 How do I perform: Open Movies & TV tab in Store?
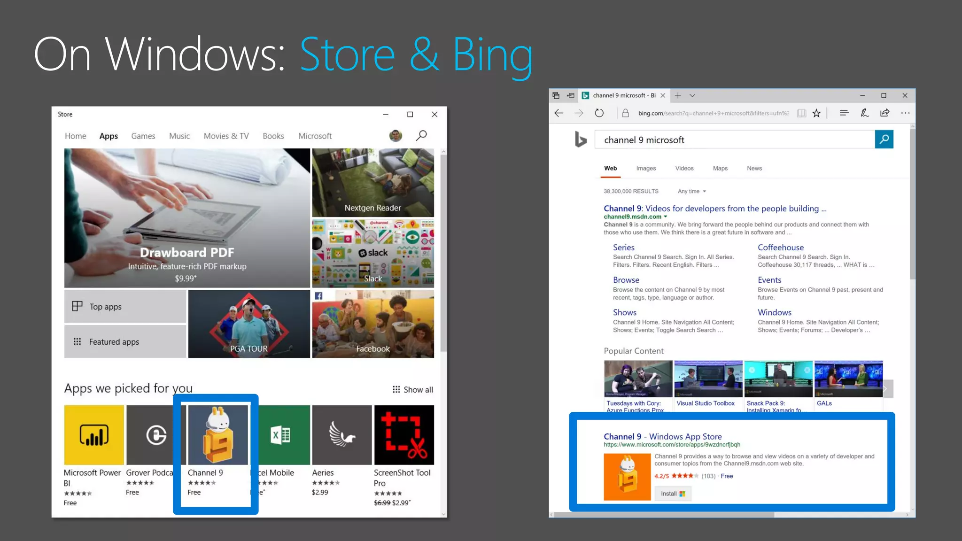pos(226,136)
